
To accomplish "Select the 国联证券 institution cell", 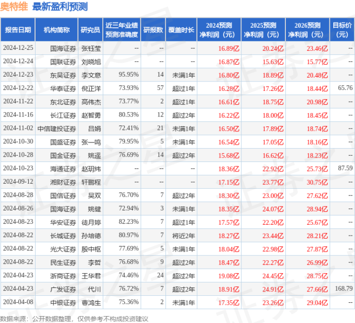I will pyautogui.click(x=63, y=62).
